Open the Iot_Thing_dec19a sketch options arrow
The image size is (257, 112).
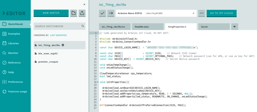point(63,45)
